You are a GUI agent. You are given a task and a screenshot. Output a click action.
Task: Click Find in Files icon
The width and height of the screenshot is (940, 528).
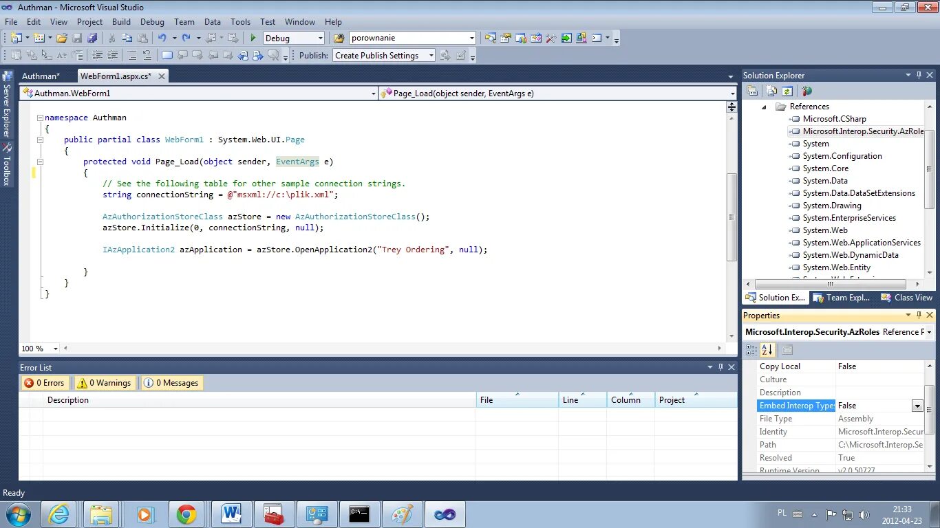(339, 38)
